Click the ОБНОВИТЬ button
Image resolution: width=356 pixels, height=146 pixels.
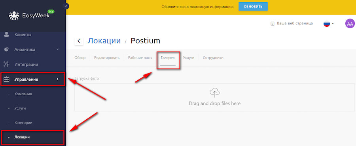tap(253, 7)
